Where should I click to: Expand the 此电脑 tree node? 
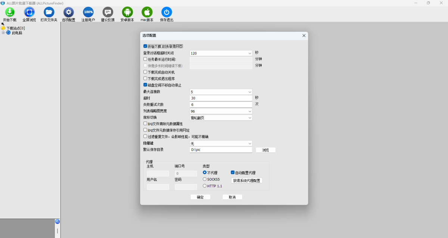pyautogui.click(x=3, y=33)
